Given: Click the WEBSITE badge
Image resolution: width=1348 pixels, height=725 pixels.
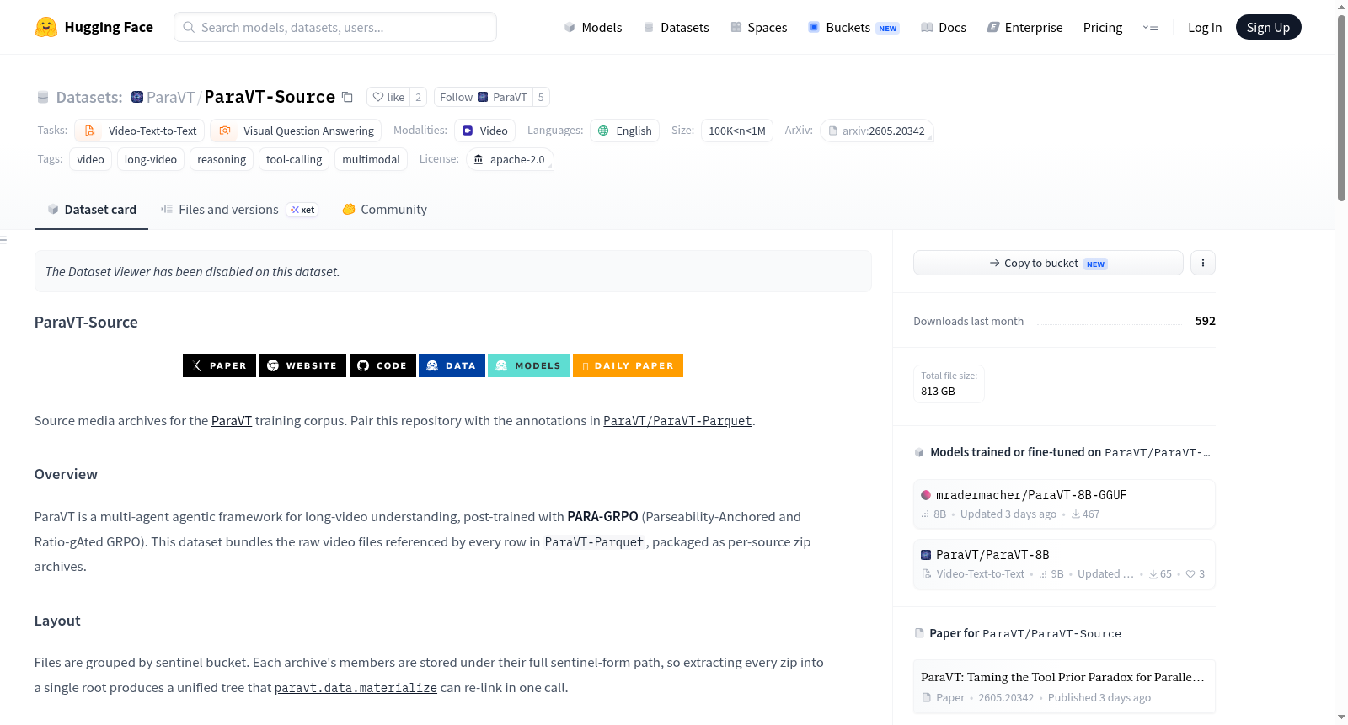Looking at the screenshot, I should tap(302, 365).
